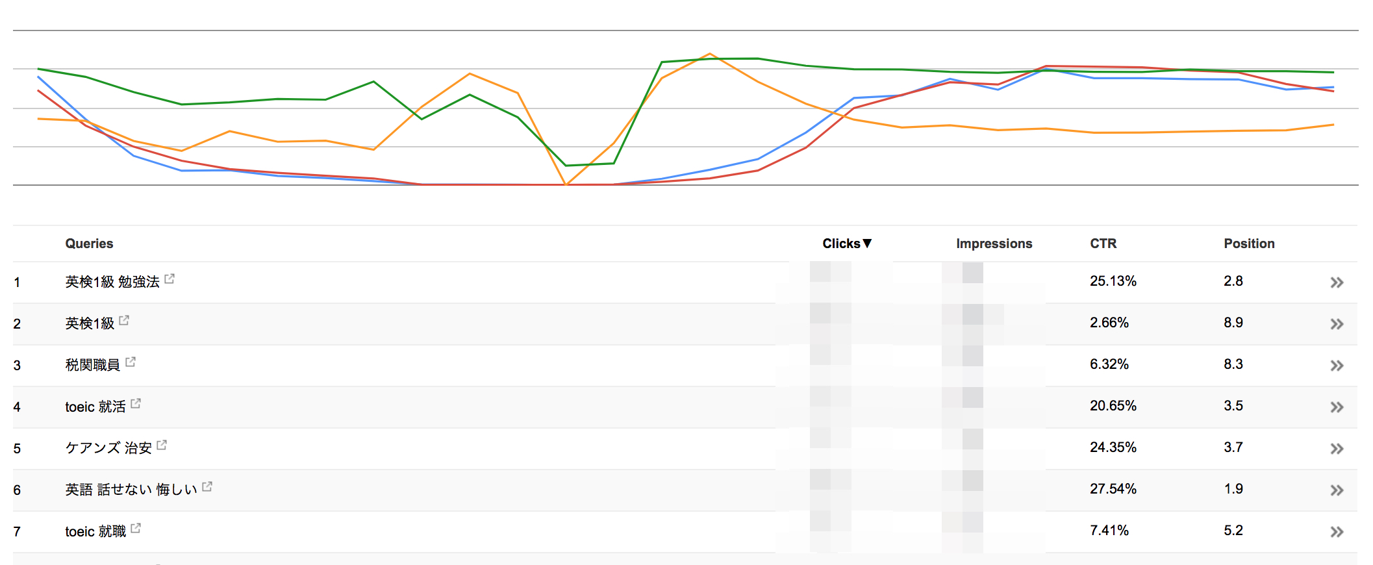
Task: Open the 英検1級 勉強法 query link
Action: pos(112,282)
